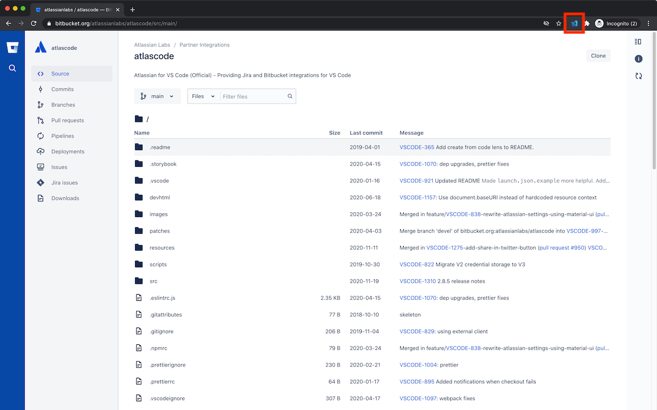Screen dimensions: 657x410
Task: Open the VSCODE-1157 issue link
Action: (x=417, y=197)
